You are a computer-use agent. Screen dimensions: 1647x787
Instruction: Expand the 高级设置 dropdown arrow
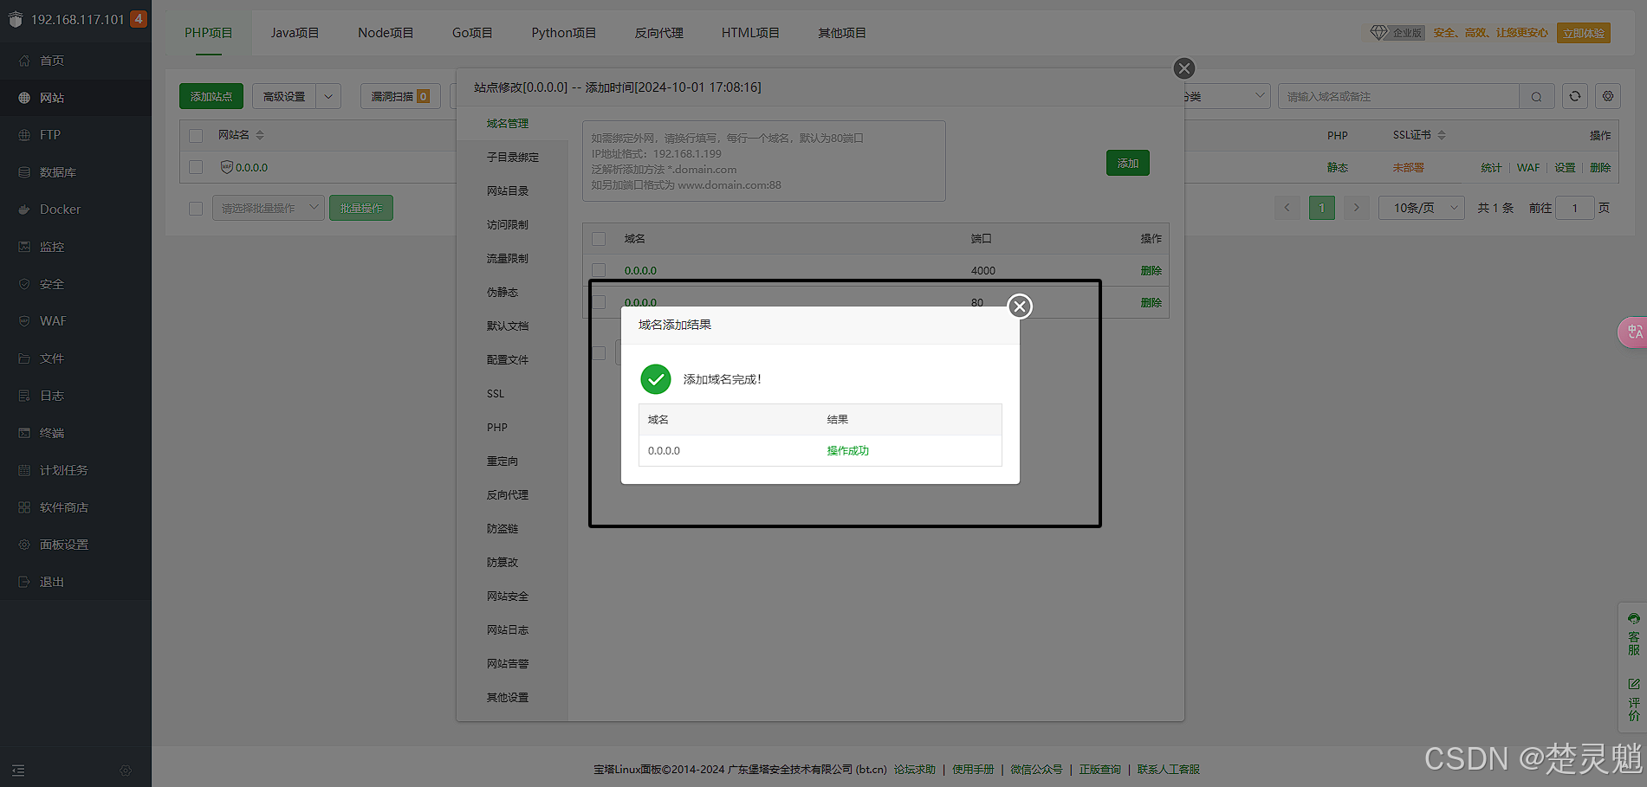(x=328, y=96)
